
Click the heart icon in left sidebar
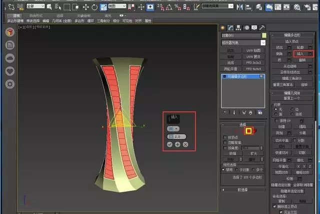[9, 70]
